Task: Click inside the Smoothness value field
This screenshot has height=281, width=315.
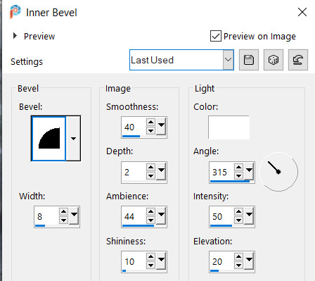Action: [134, 127]
